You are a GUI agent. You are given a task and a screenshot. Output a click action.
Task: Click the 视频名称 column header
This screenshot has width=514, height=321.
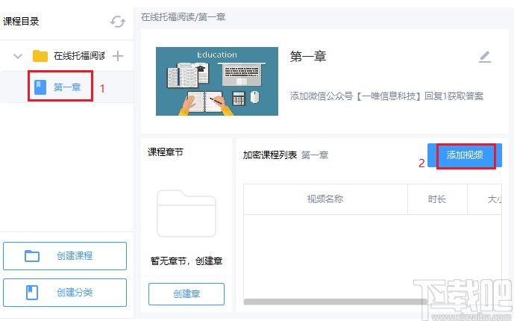click(325, 199)
